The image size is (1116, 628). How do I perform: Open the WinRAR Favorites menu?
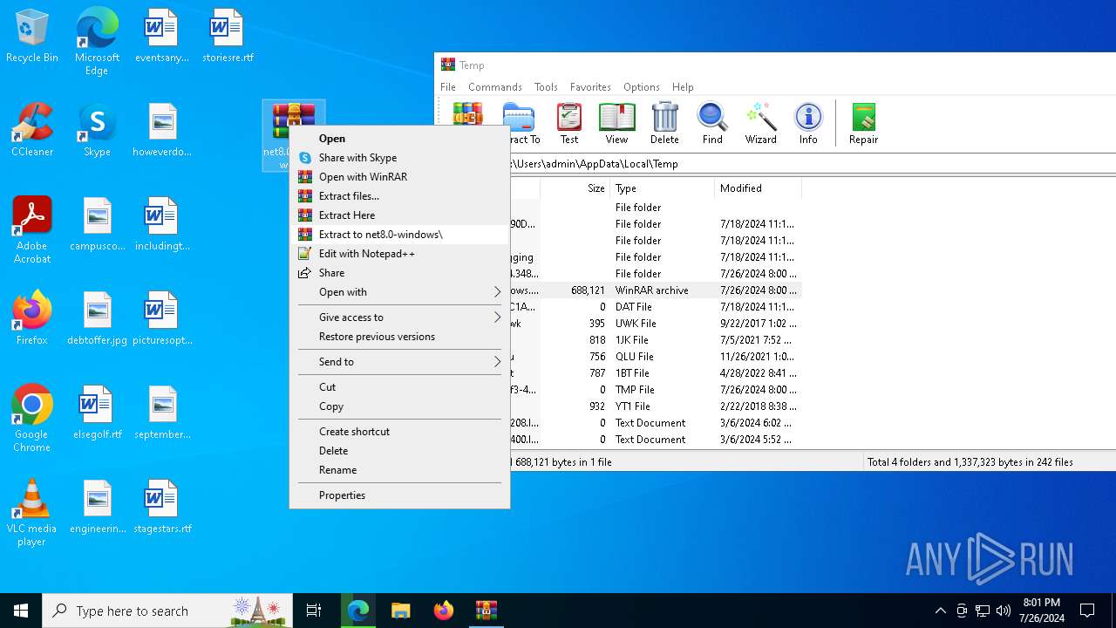point(590,87)
